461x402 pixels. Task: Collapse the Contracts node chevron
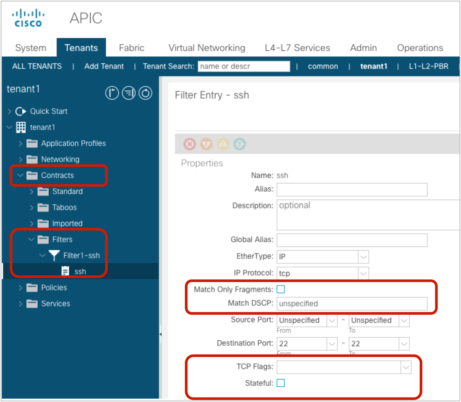(20, 175)
